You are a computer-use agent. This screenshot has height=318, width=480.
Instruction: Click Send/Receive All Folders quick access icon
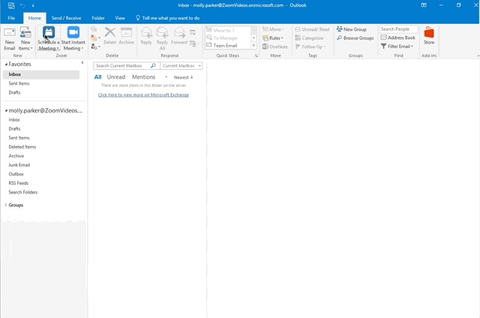(x=11, y=5)
